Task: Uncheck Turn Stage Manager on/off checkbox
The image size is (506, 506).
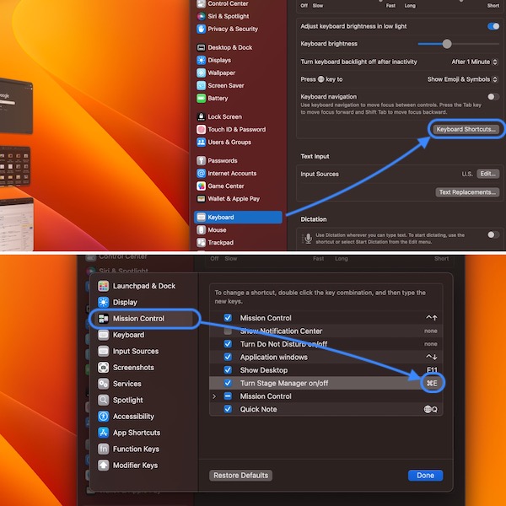Action: (228, 383)
